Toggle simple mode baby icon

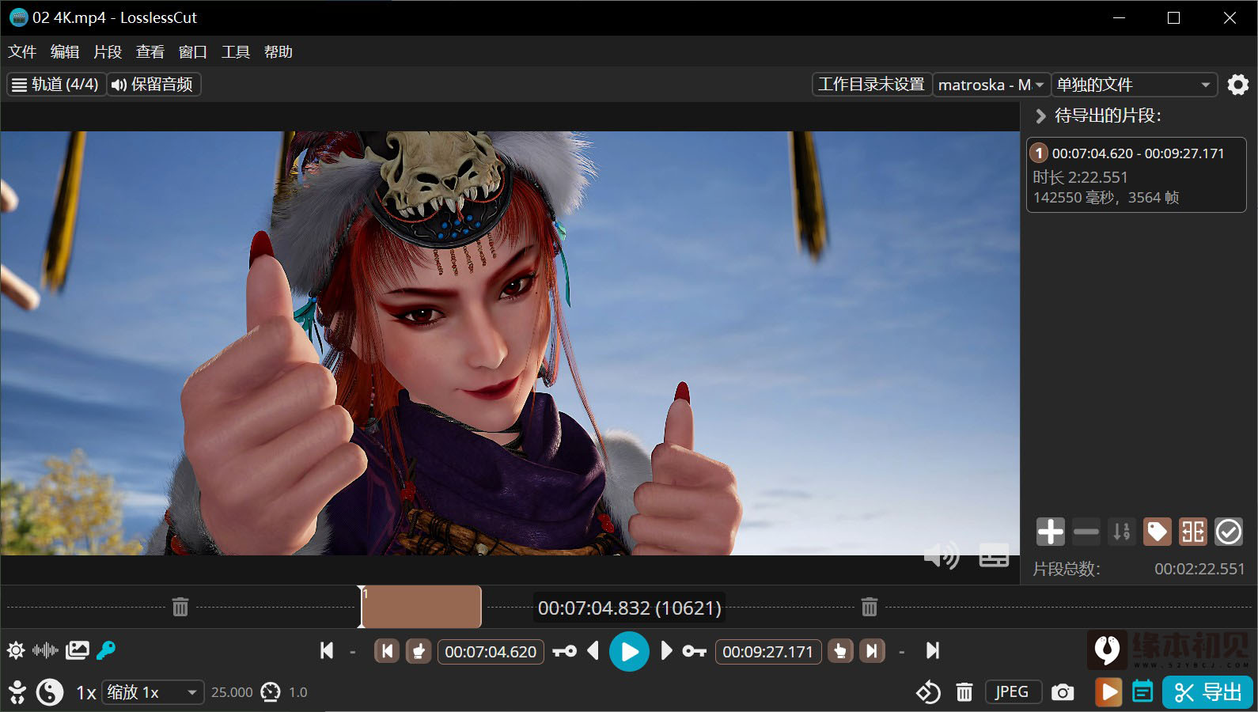[17, 692]
